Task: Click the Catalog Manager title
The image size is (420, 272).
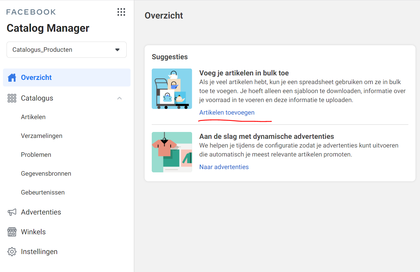Action: (48, 28)
